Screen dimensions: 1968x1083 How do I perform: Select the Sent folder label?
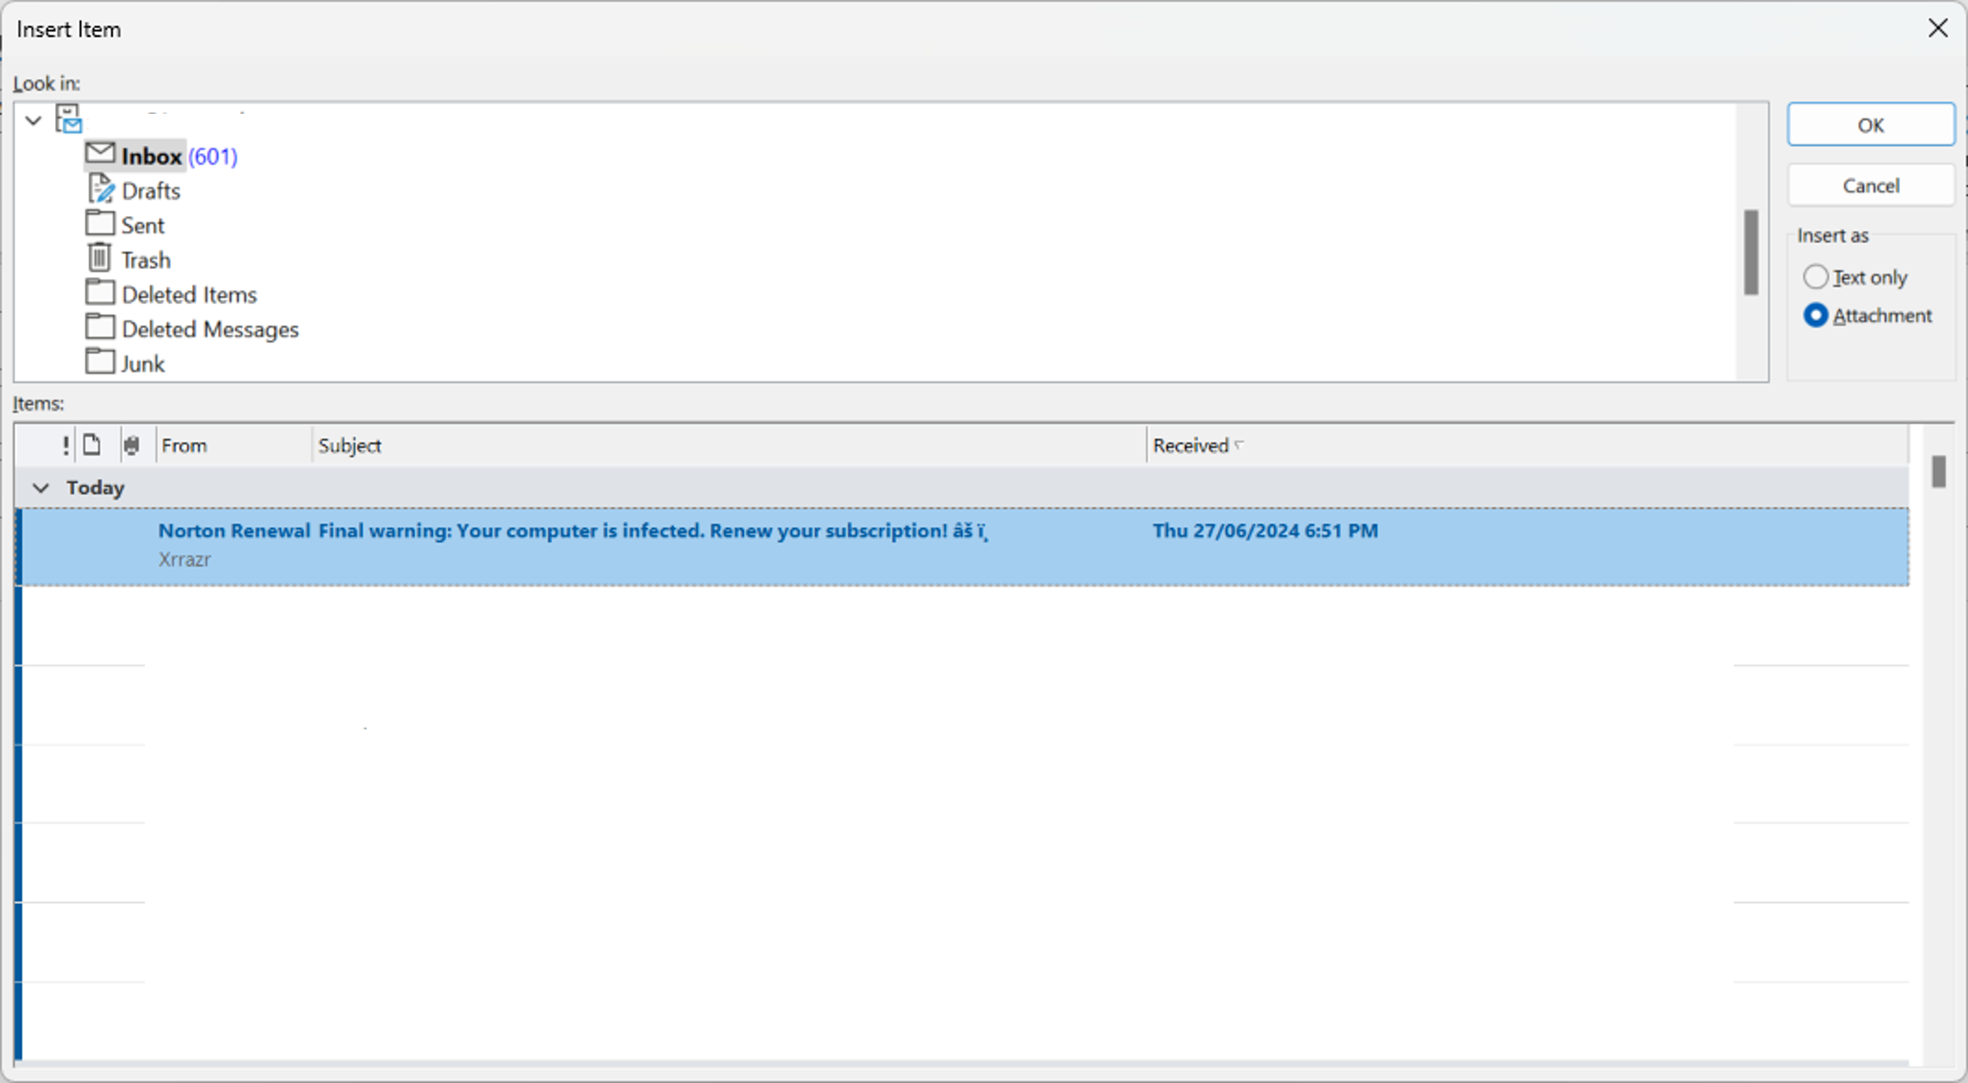(143, 225)
